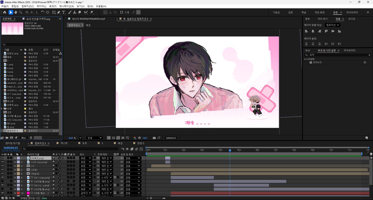Open the composition mini-flowchart in timeline
The width and height of the screenshot is (373, 200).
123,149
